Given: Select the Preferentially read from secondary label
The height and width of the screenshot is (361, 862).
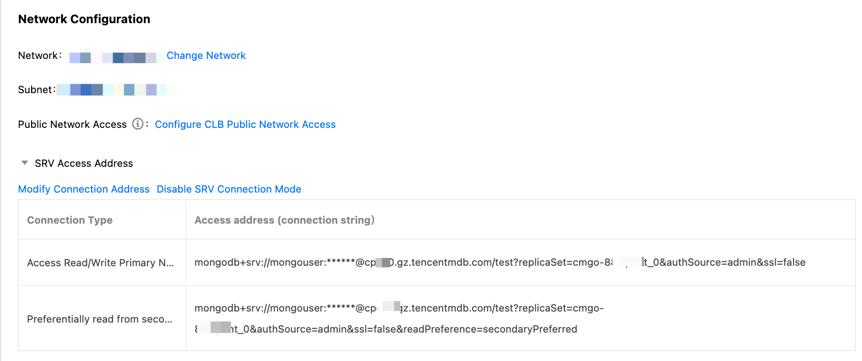Looking at the screenshot, I should 100,319.
